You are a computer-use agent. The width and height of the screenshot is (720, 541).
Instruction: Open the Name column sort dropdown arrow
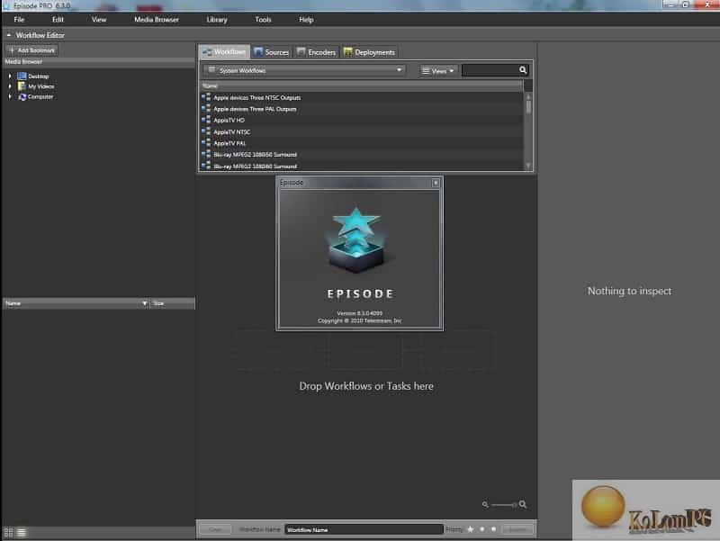pos(145,303)
